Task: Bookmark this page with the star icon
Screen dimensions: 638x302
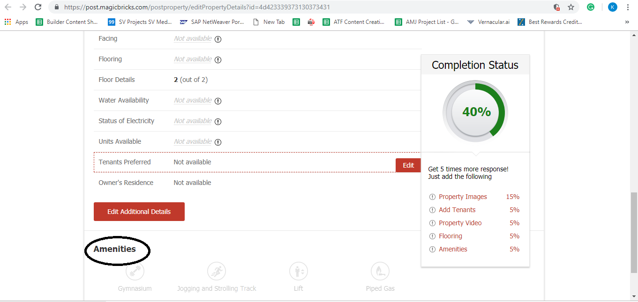Action: coord(570,7)
